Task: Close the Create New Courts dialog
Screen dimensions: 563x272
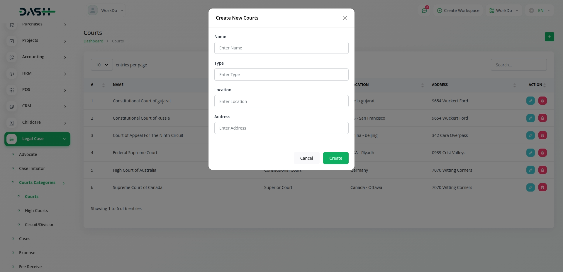Action: pos(345,18)
